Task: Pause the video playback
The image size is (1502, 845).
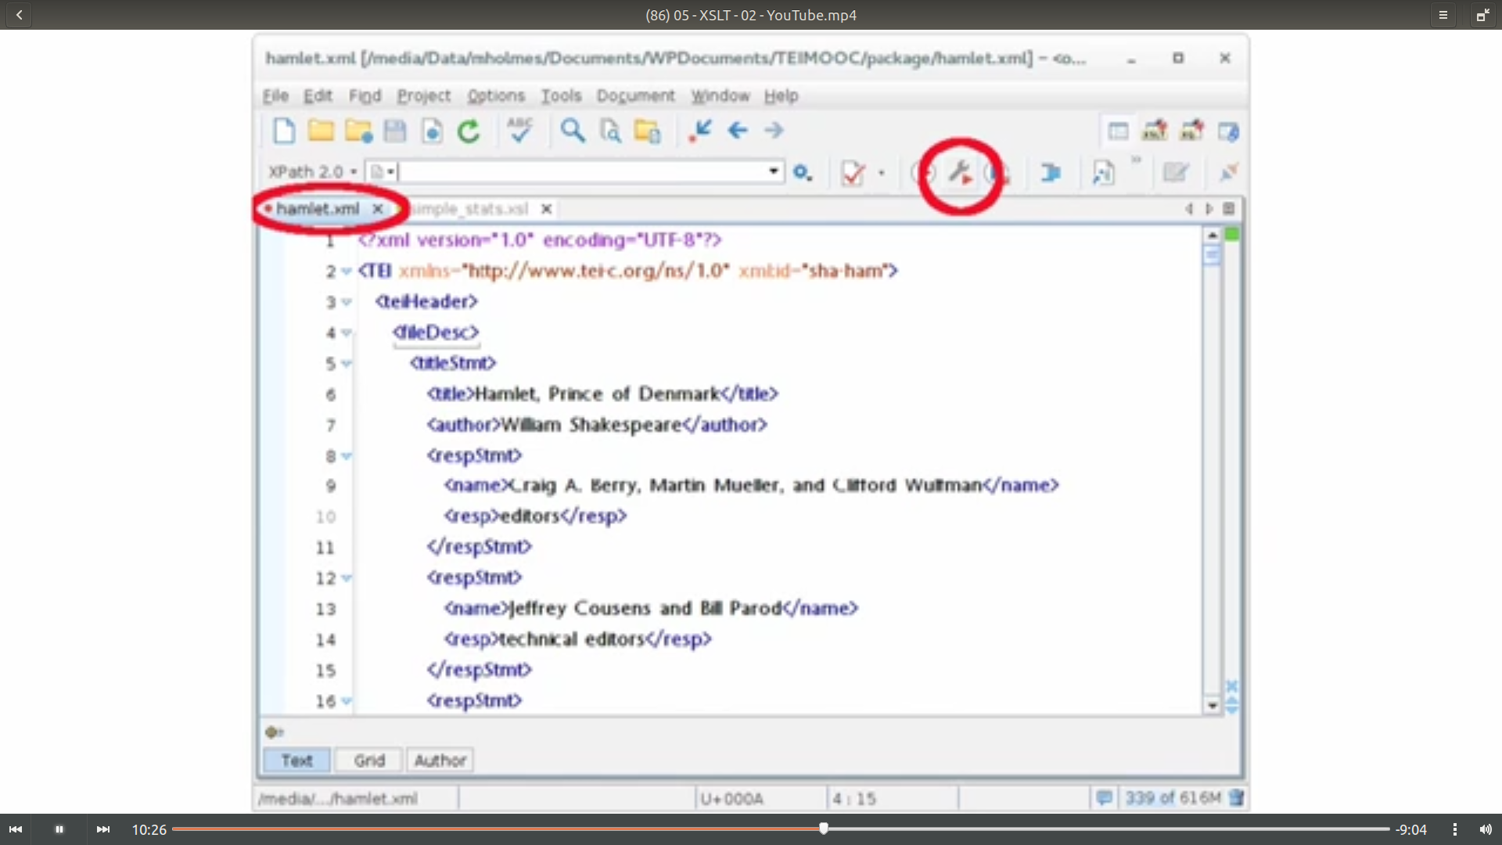Action: [59, 829]
